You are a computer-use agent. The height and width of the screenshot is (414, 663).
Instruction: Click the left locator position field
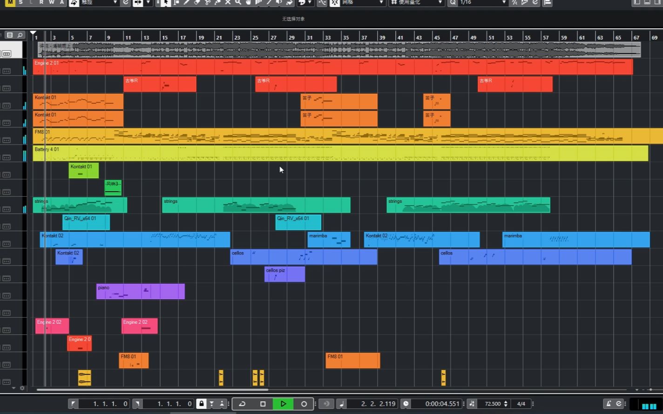pyautogui.click(x=104, y=404)
